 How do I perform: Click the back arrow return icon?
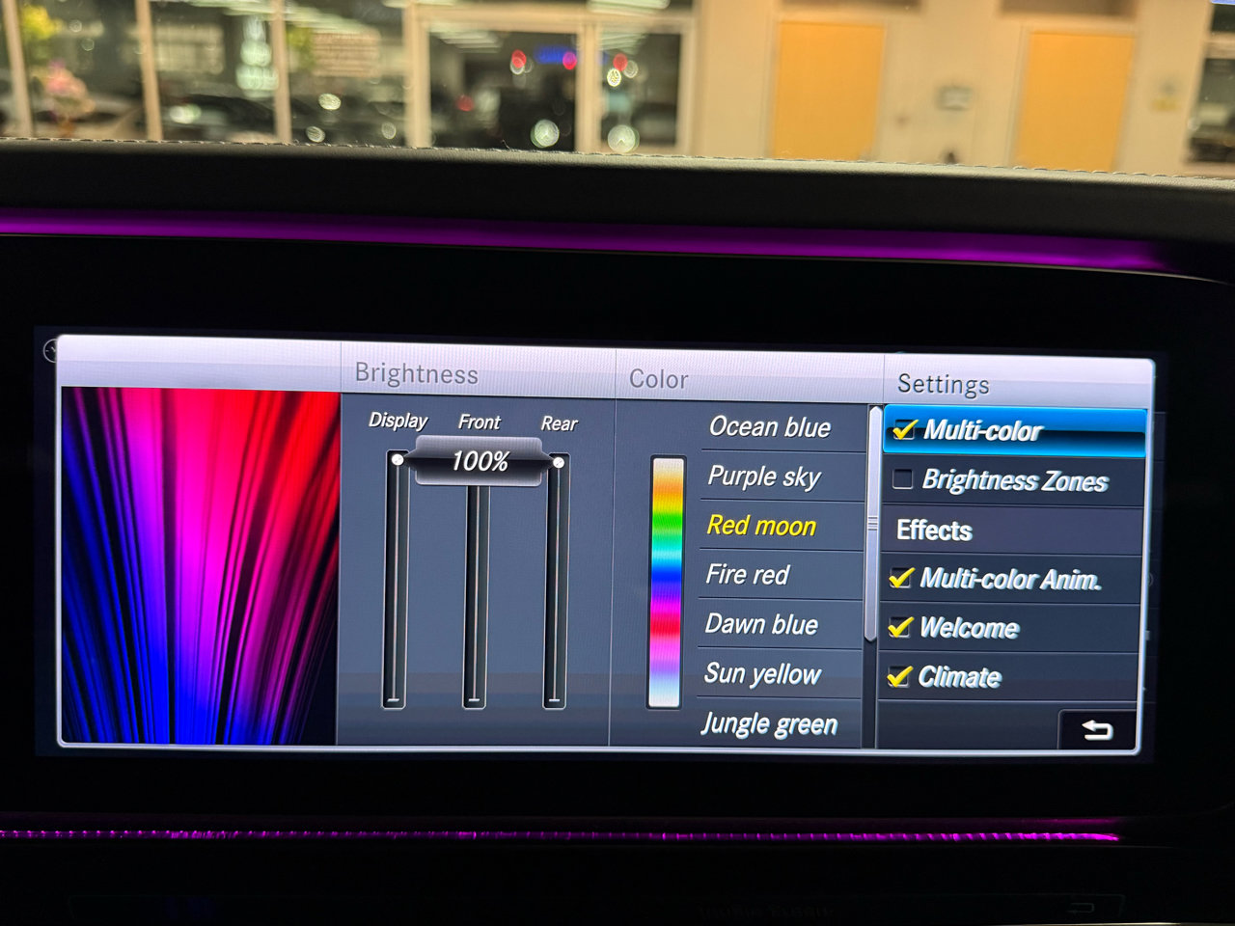point(1097,730)
